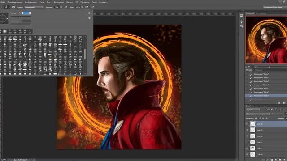Select the greyed-out last History state
The height and width of the screenshot is (161, 287).
(266, 99)
